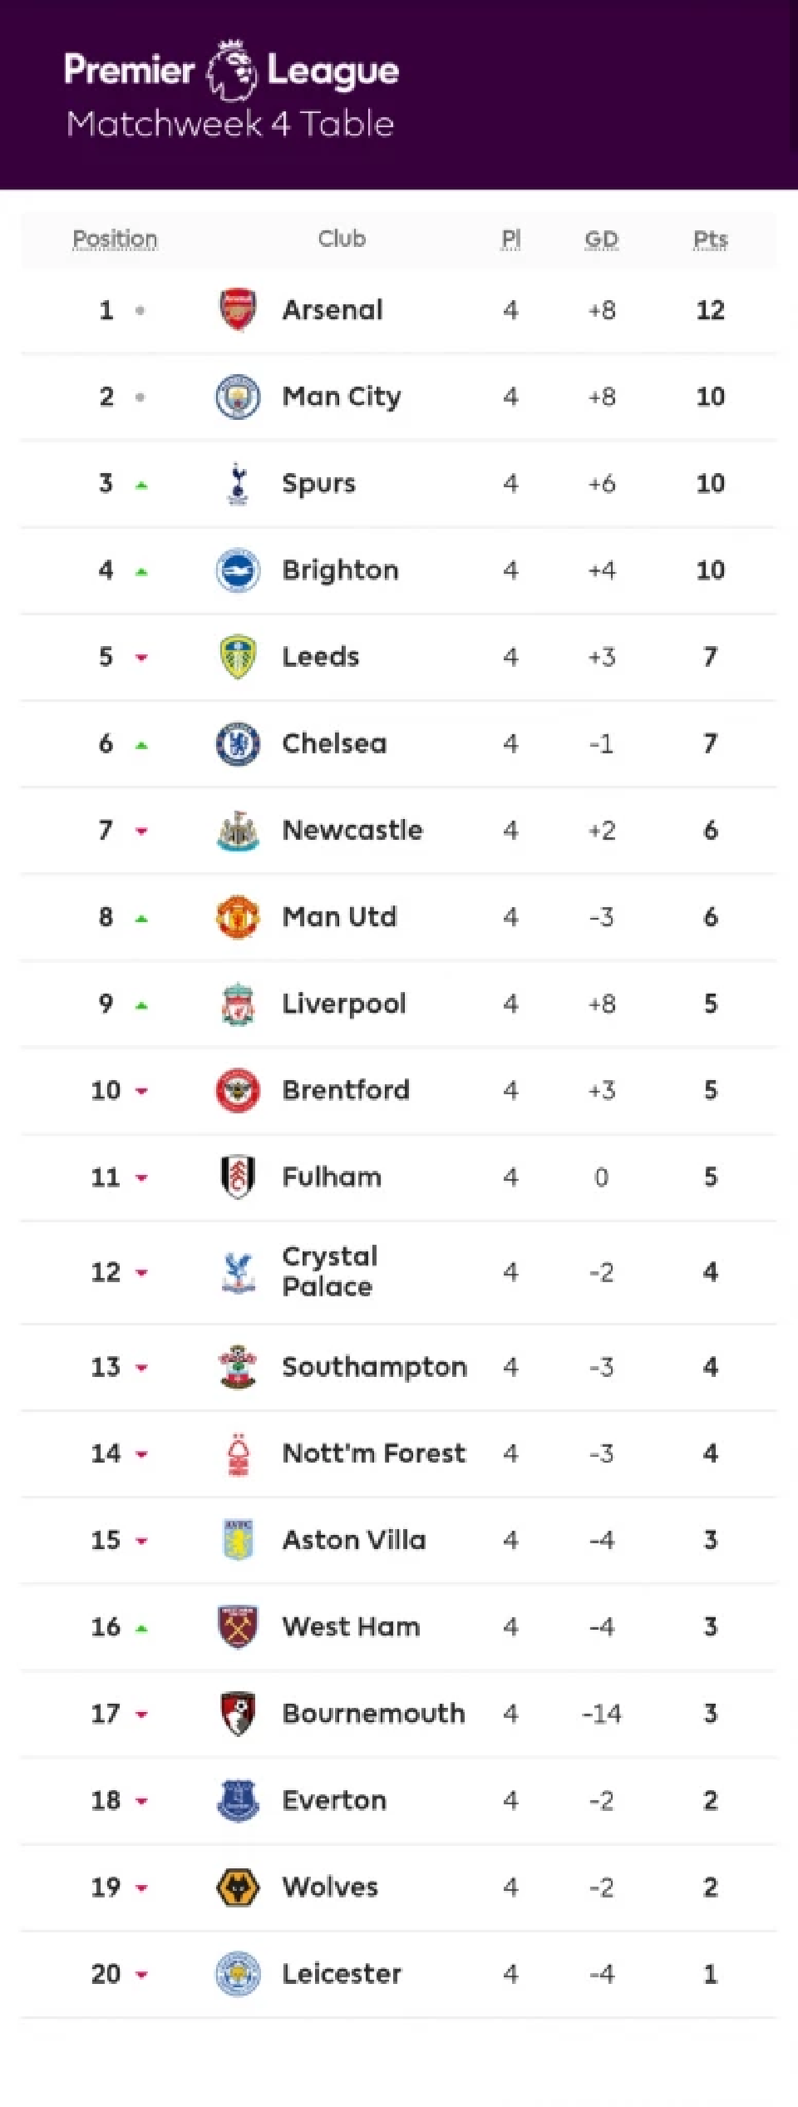This screenshot has height=2107, width=798.
Task: Select the Chelsea lion crest
Action: [x=238, y=743]
